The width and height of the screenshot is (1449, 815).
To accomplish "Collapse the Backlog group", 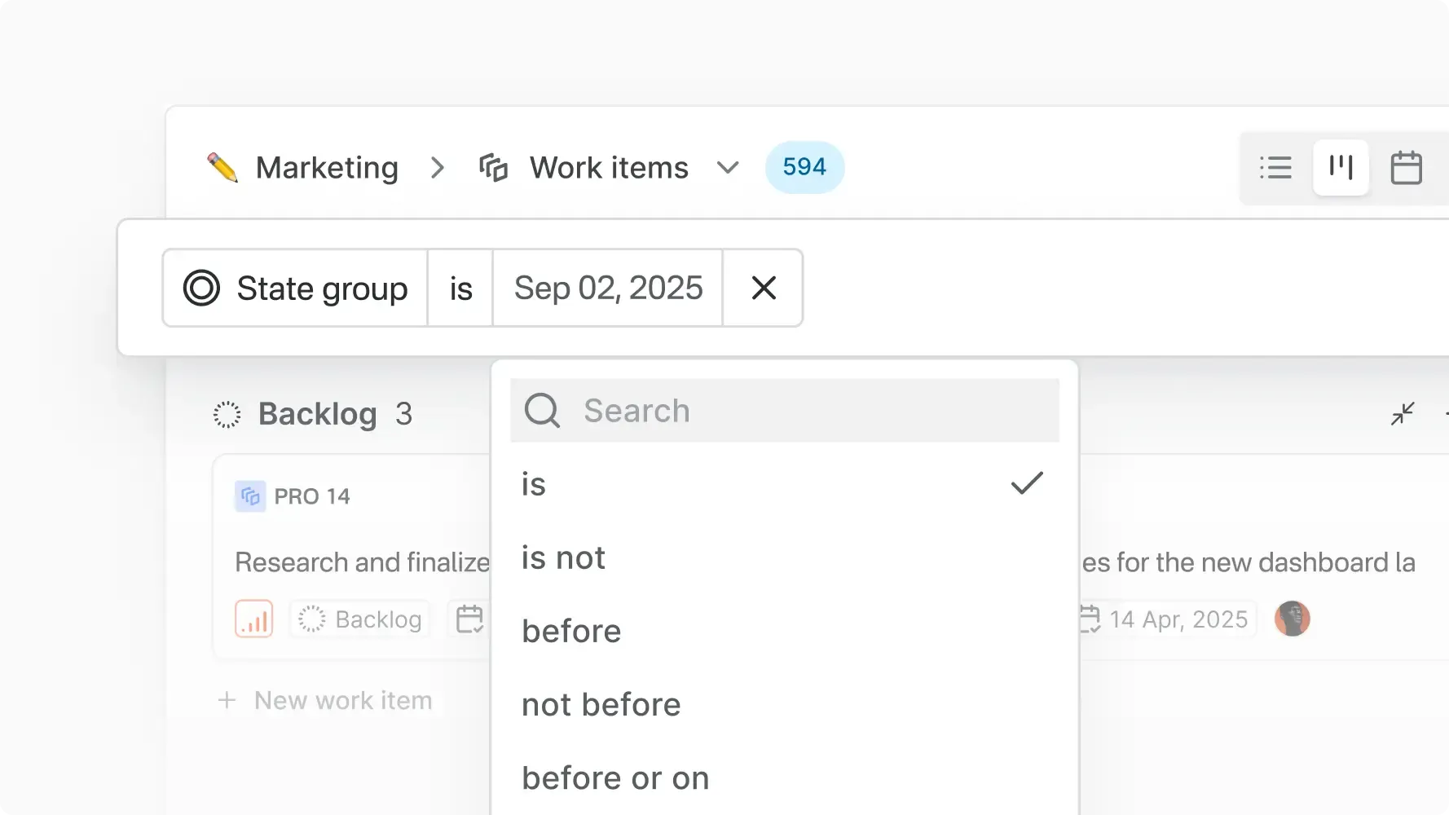I will (1403, 414).
